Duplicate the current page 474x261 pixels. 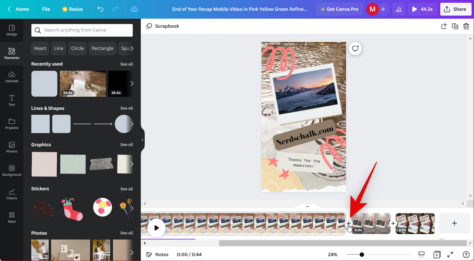point(455,26)
